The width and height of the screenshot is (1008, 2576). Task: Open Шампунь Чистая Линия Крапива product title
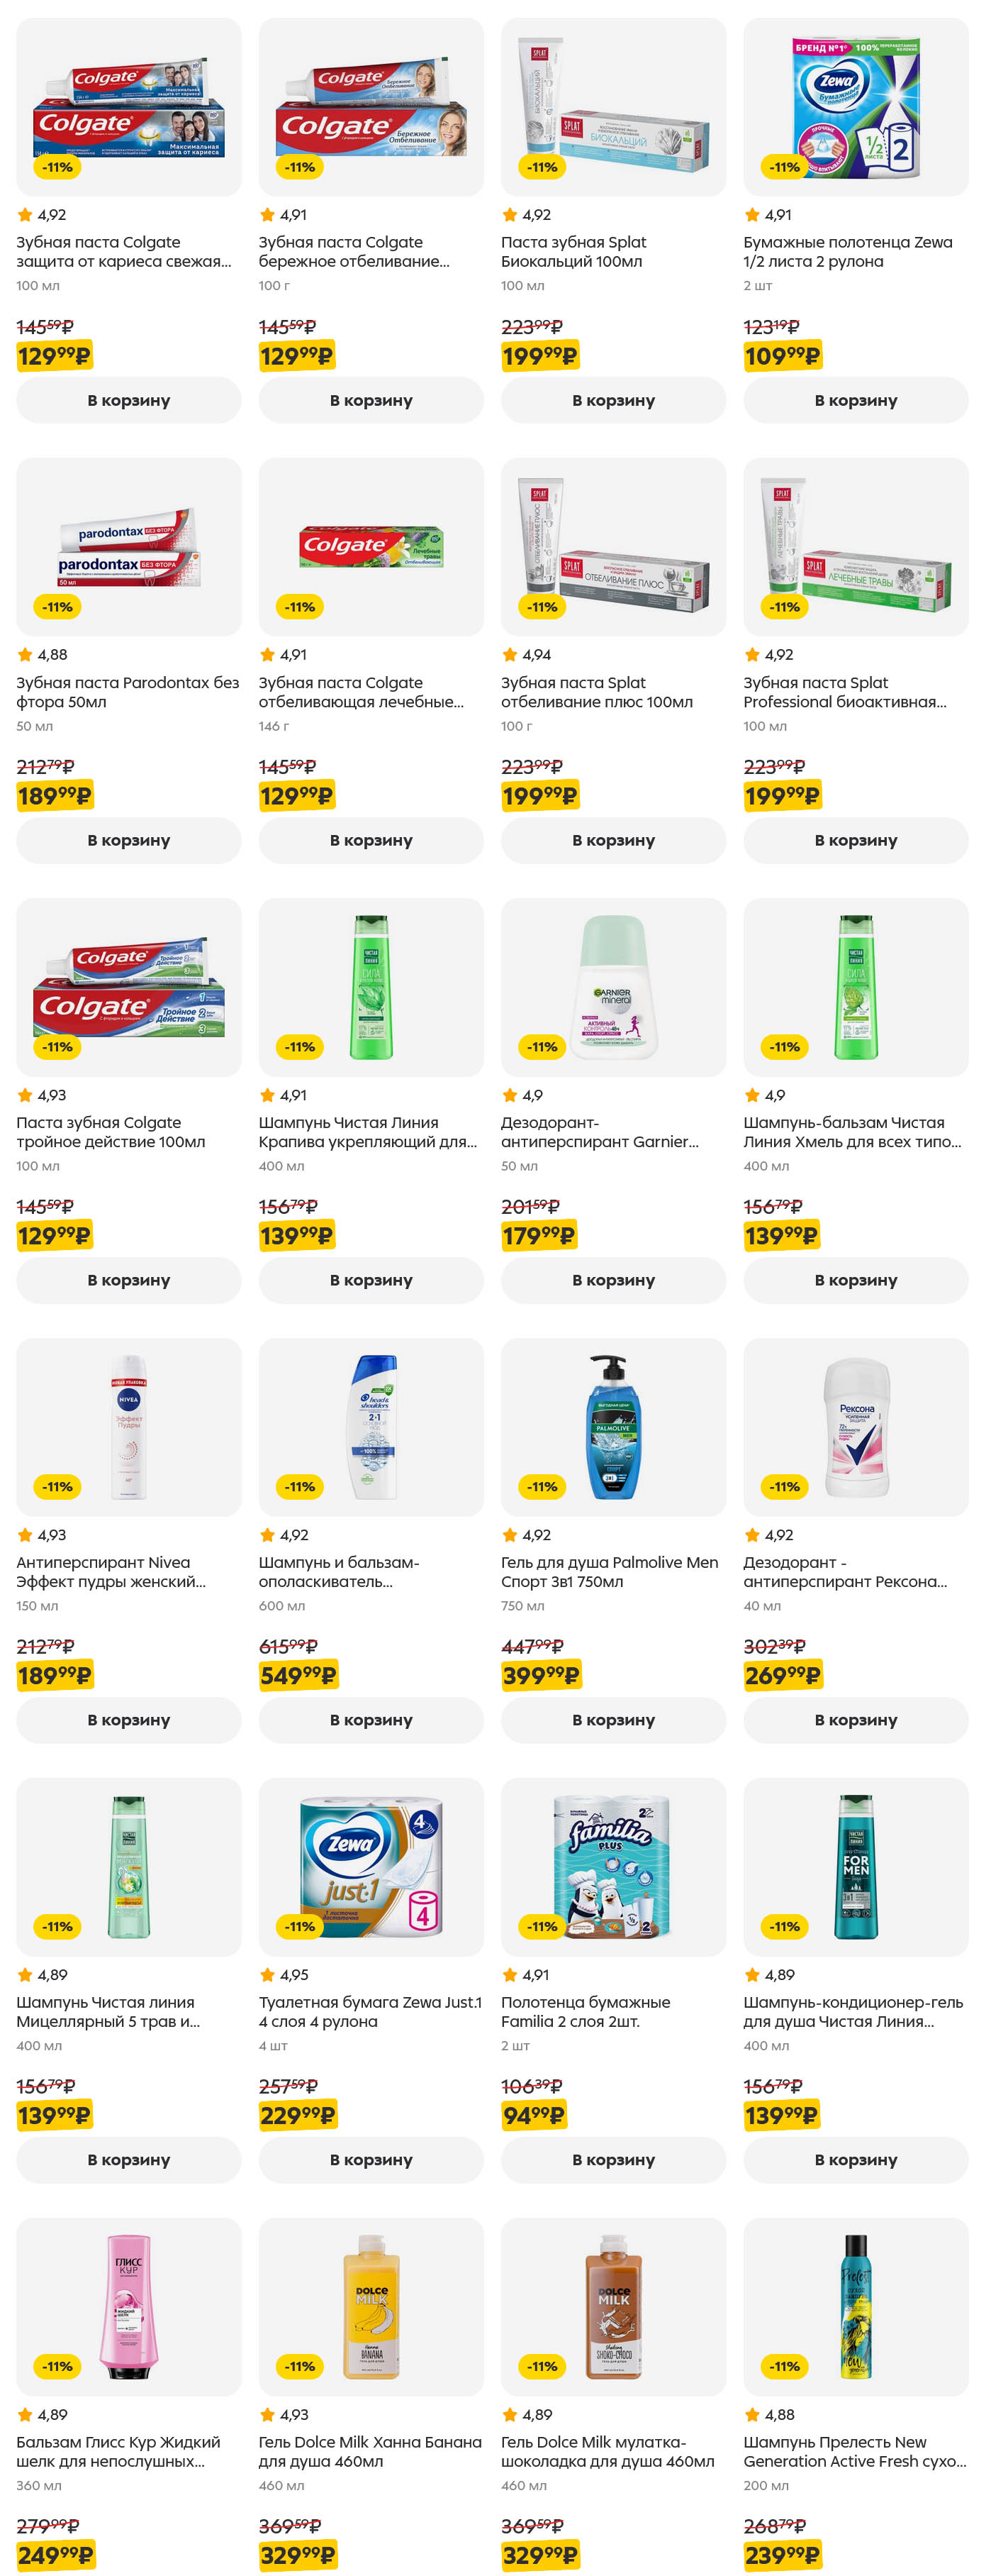tap(366, 1132)
